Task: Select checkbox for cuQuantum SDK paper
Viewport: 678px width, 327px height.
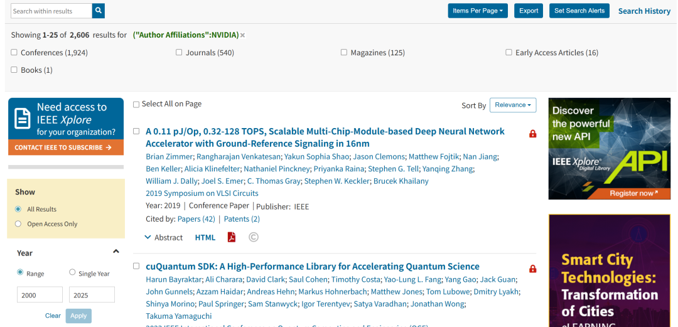Action: tap(136, 266)
